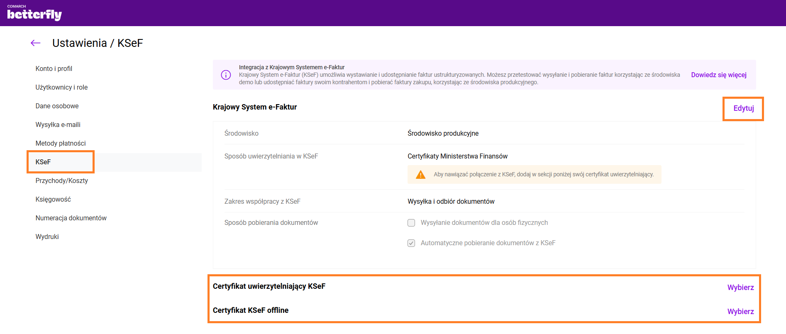Enable Wysyłanie dokumentów dla osób fizycznych checkbox

point(411,223)
